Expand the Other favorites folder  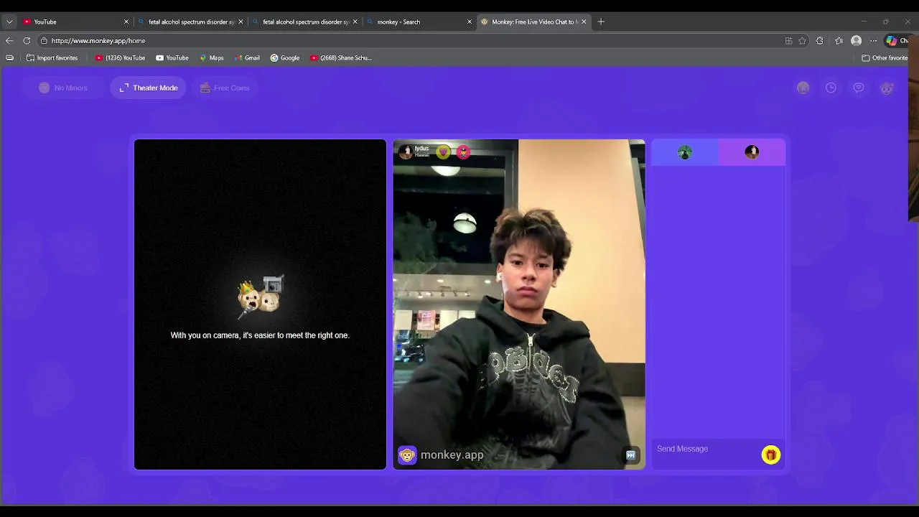click(885, 58)
